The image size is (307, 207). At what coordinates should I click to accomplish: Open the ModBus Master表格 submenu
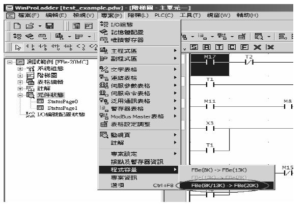[x=139, y=116]
